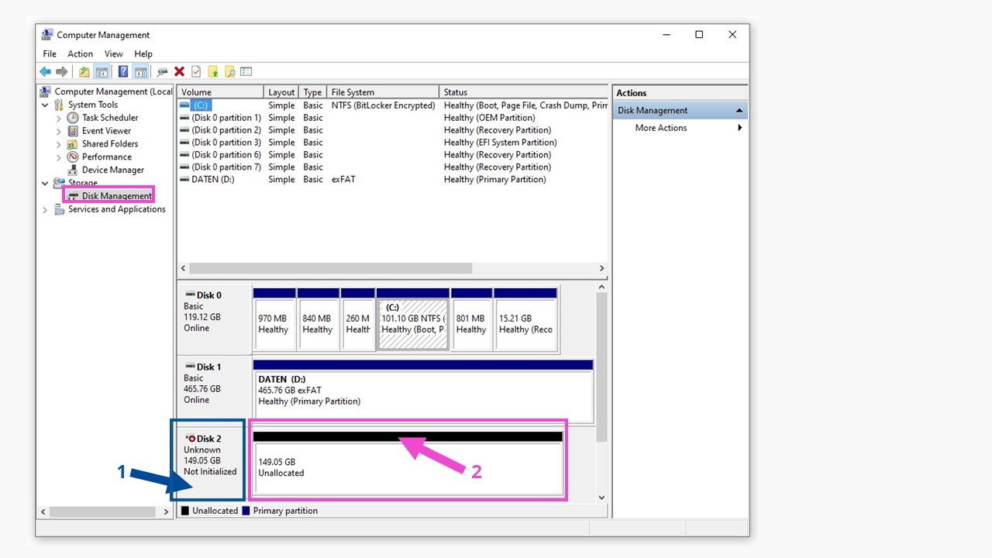
Task: Click the volume list scroll right arrow
Action: point(601,268)
